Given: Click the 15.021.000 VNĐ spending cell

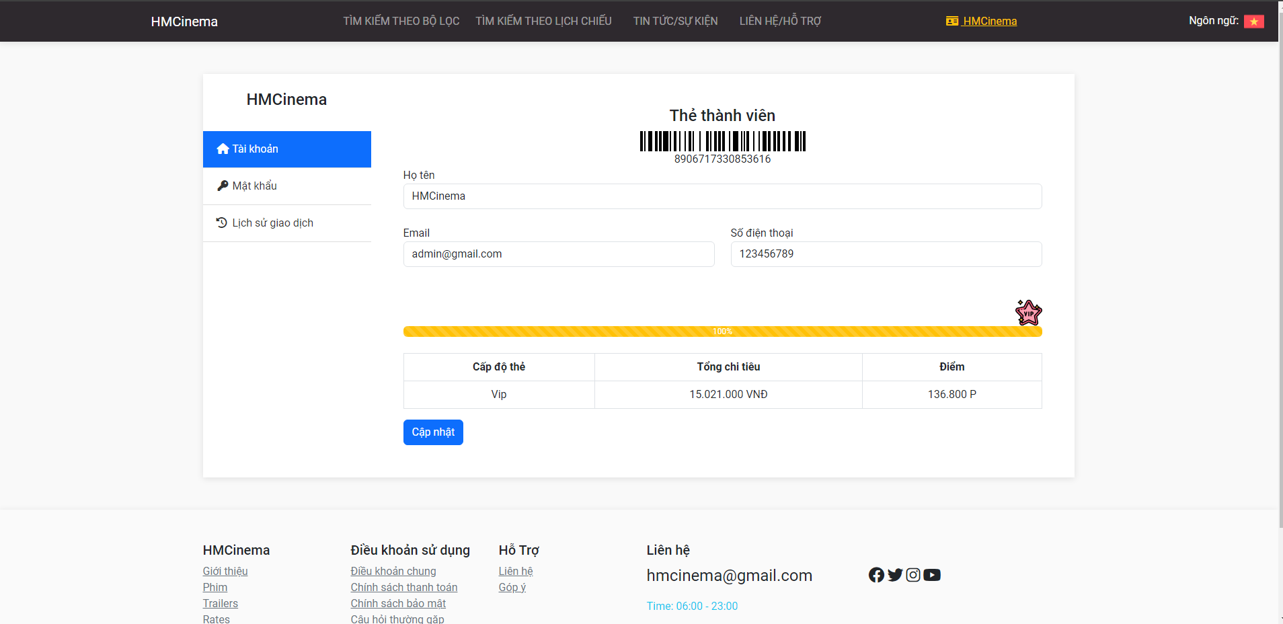Looking at the screenshot, I should pos(728,395).
